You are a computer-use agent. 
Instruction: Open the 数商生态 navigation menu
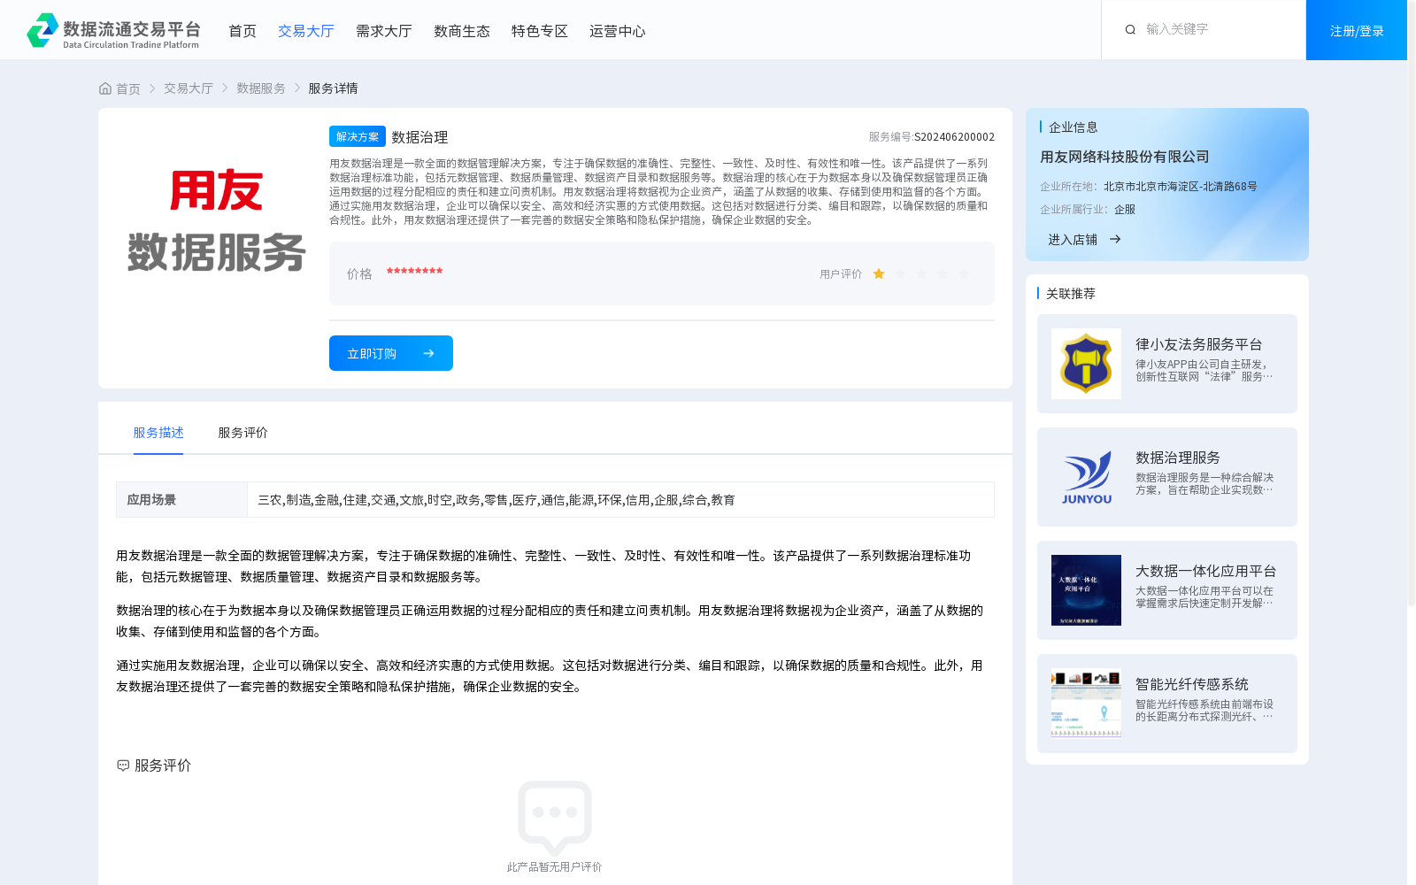pyautogui.click(x=462, y=31)
